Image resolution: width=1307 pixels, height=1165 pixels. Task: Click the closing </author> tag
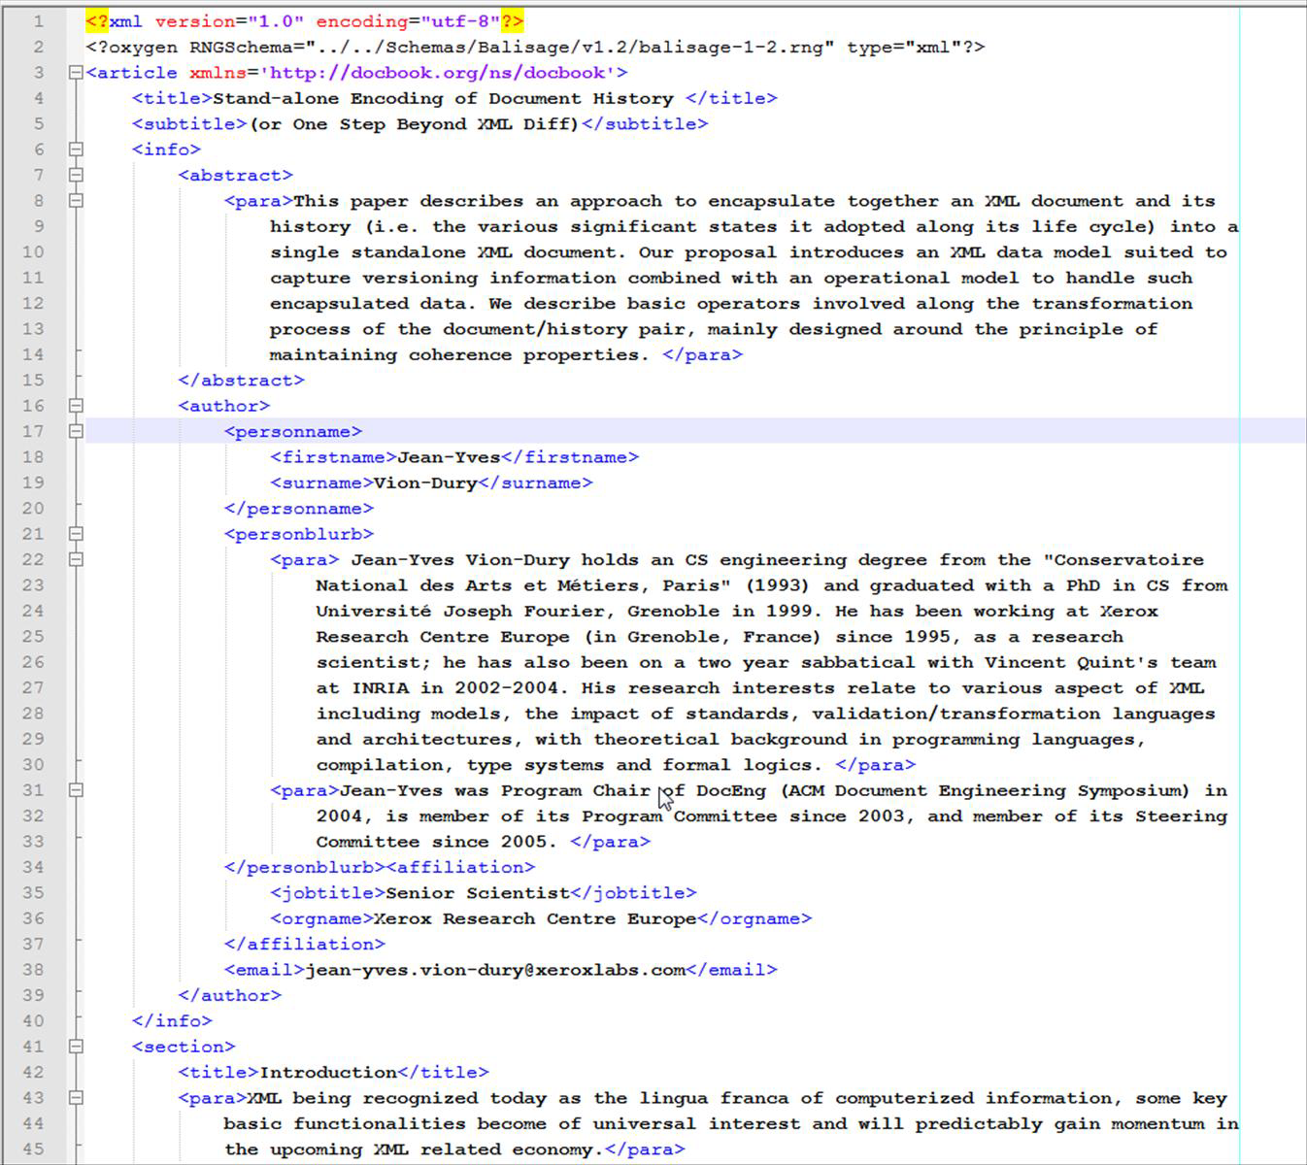pos(229,995)
